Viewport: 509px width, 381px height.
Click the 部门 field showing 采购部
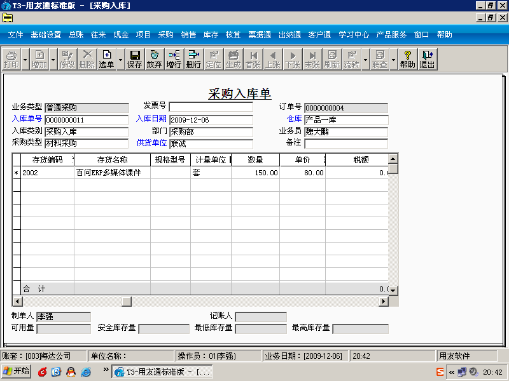(211, 132)
